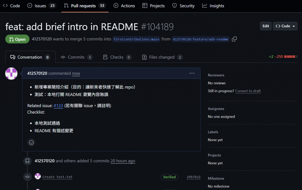Screen dimensions: 302x190
Task: Click Convert to draft link
Action: [x=248, y=91]
